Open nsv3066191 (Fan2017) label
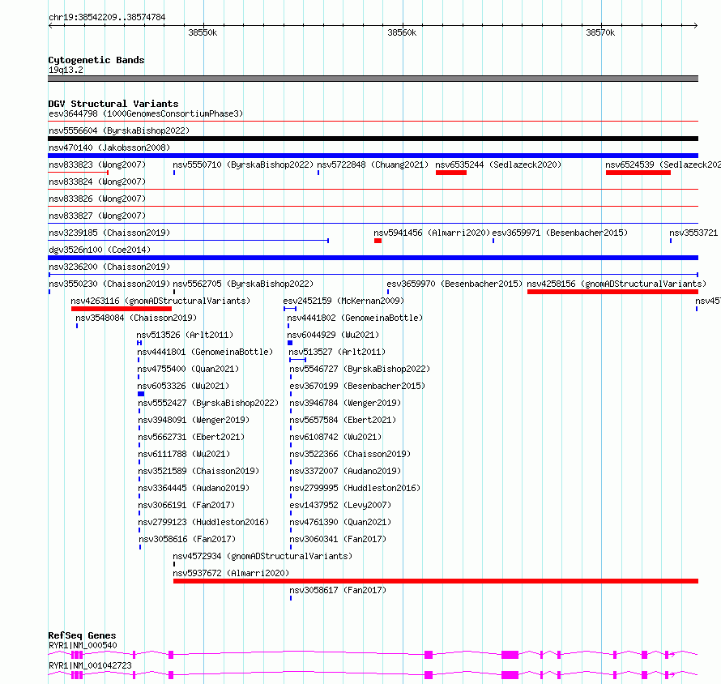Viewport: 721px width, 684px height. point(186,505)
